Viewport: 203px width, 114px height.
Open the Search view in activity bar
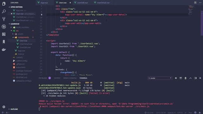[4, 11]
